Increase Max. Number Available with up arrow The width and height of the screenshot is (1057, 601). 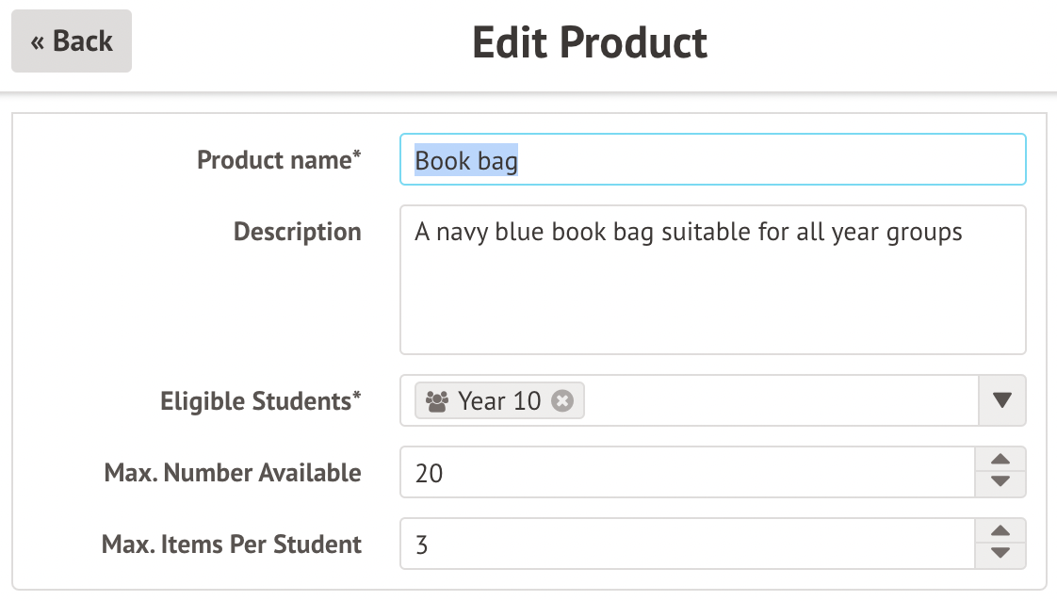(1001, 460)
